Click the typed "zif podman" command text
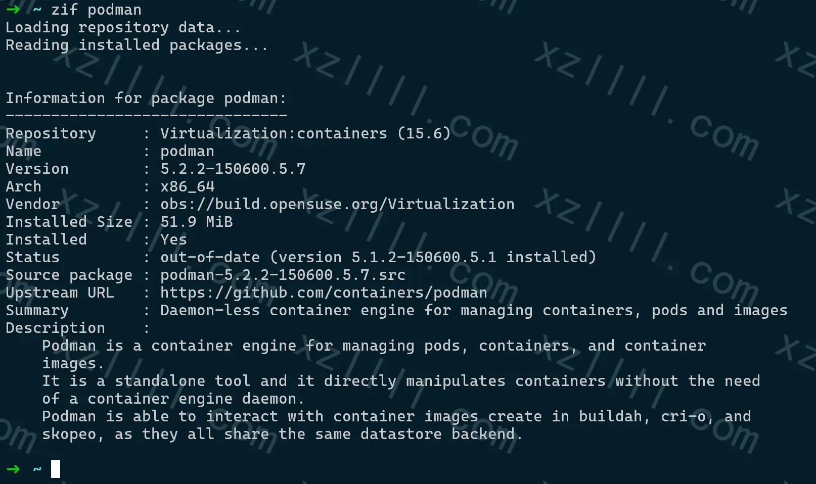 click(96, 10)
